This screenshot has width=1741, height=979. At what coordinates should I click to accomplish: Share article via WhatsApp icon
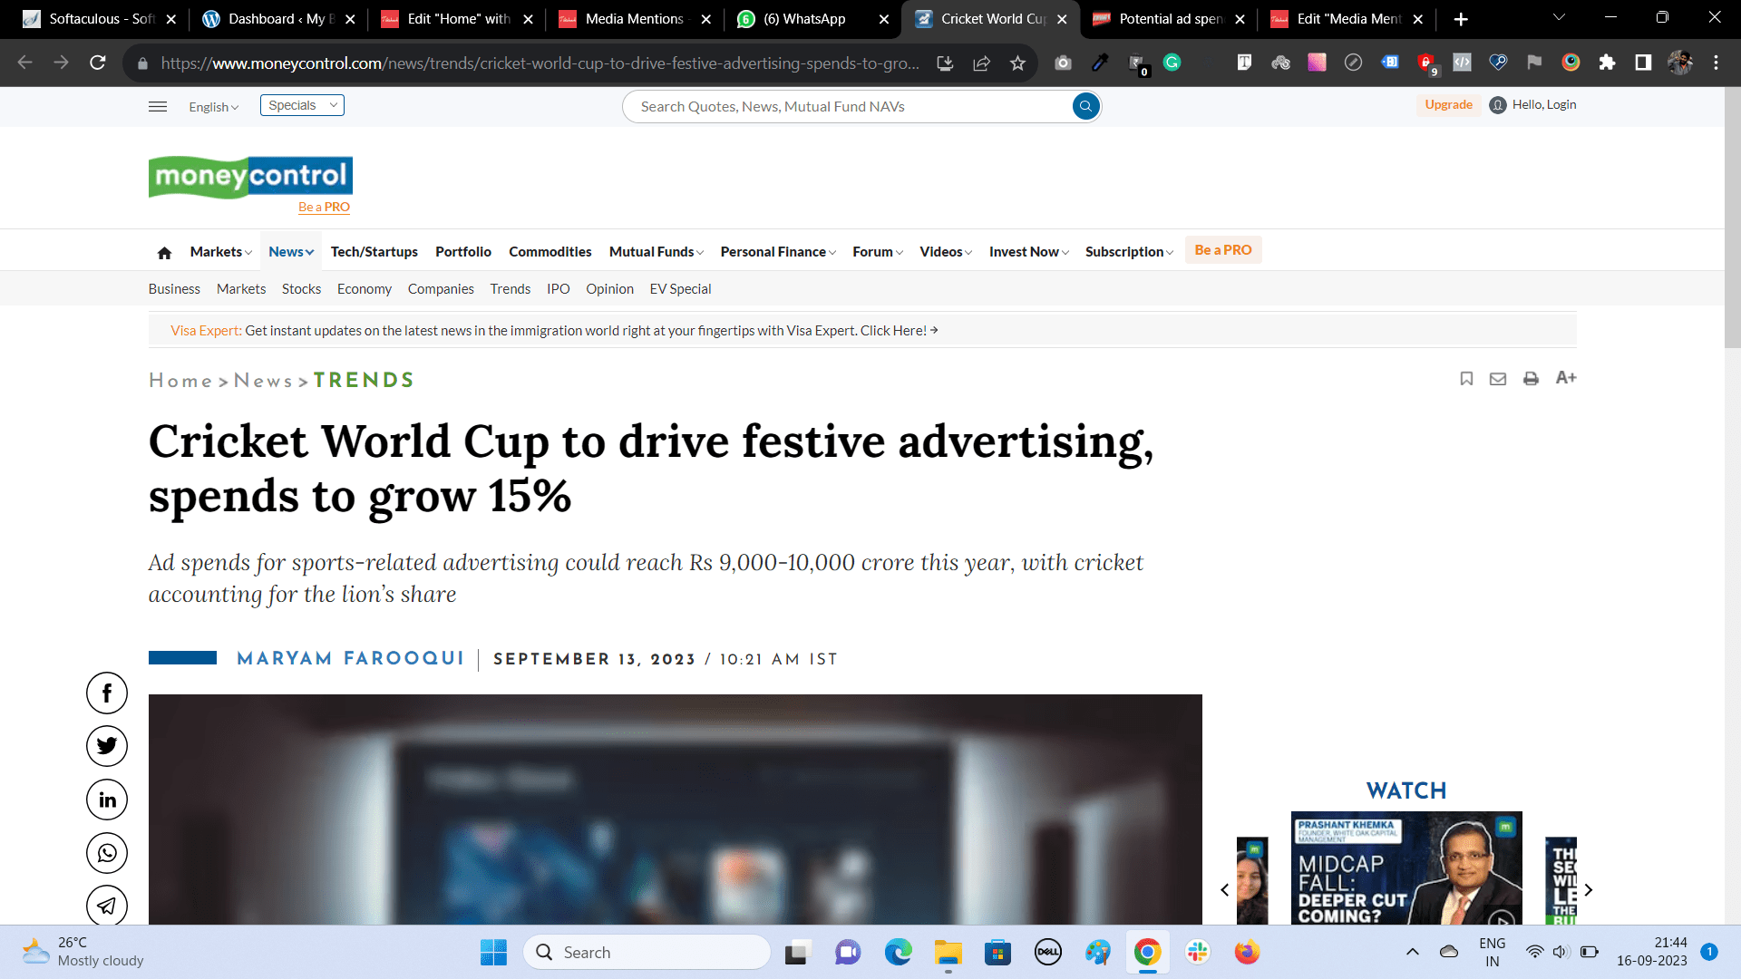[107, 853]
